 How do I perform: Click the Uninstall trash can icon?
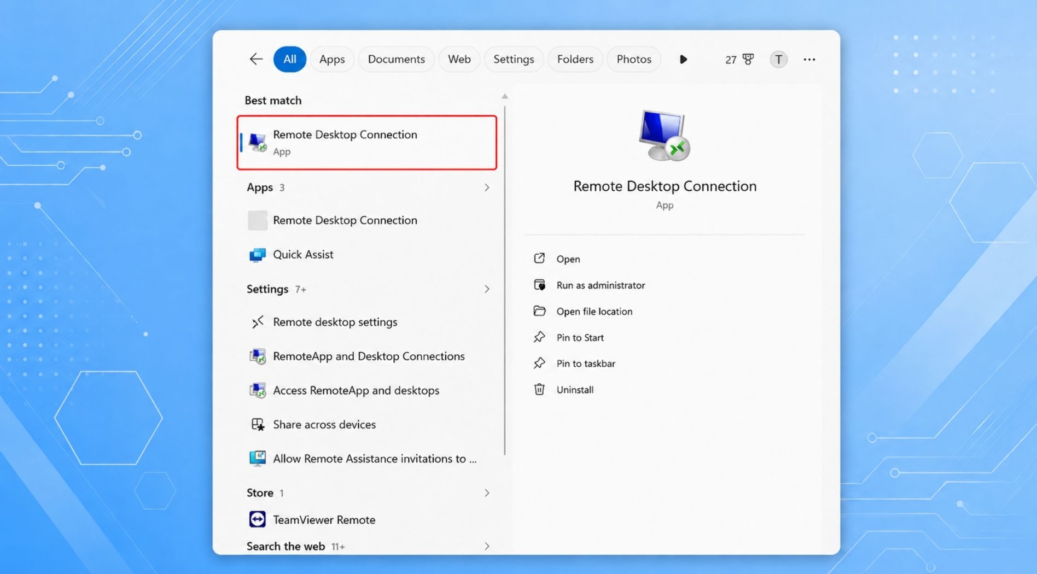(x=539, y=389)
